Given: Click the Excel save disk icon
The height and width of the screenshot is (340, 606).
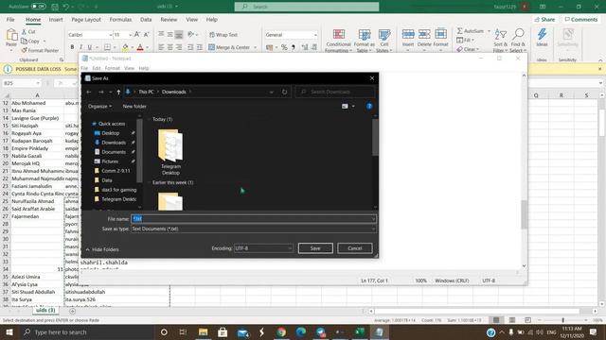Looking at the screenshot, I should point(55,7).
